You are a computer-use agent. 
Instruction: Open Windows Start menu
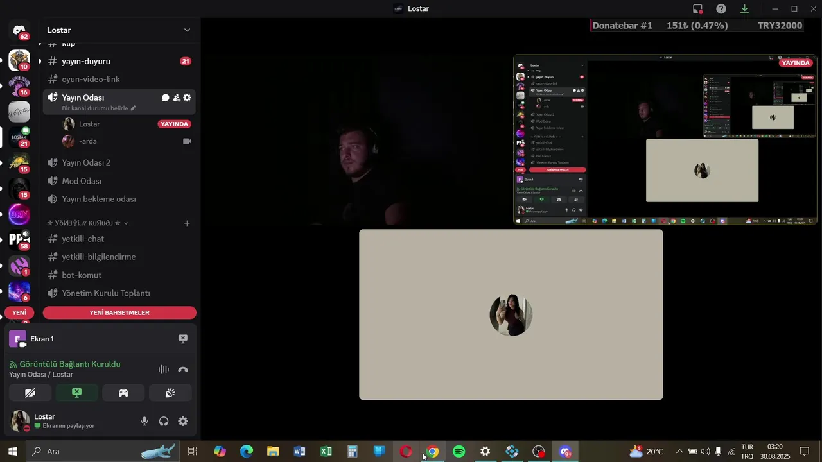[x=13, y=451]
